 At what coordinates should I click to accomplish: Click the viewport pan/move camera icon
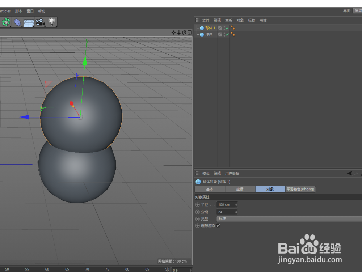click(173, 33)
